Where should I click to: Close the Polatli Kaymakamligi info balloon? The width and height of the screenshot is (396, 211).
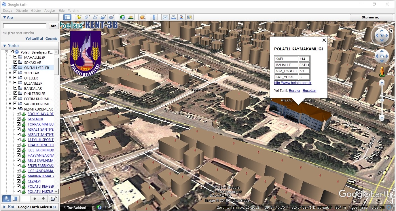click(x=324, y=40)
